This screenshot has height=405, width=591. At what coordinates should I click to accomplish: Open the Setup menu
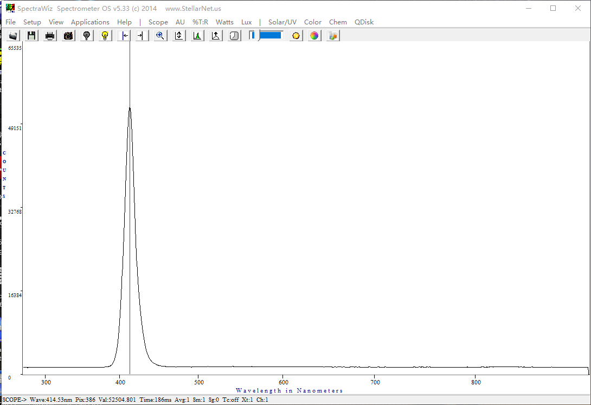point(32,22)
